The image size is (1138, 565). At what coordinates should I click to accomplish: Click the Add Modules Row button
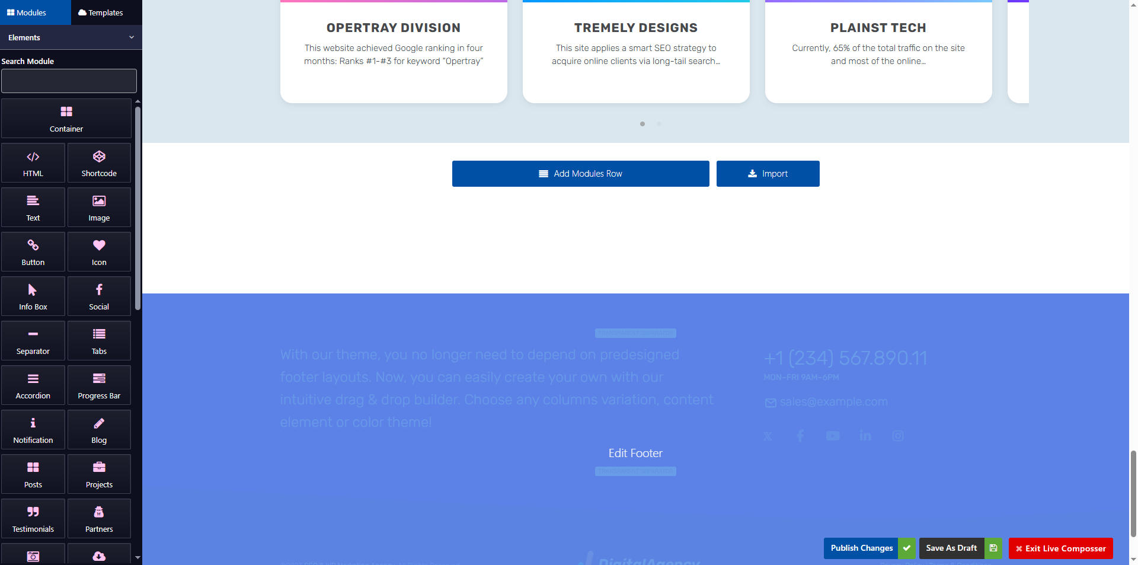click(580, 173)
